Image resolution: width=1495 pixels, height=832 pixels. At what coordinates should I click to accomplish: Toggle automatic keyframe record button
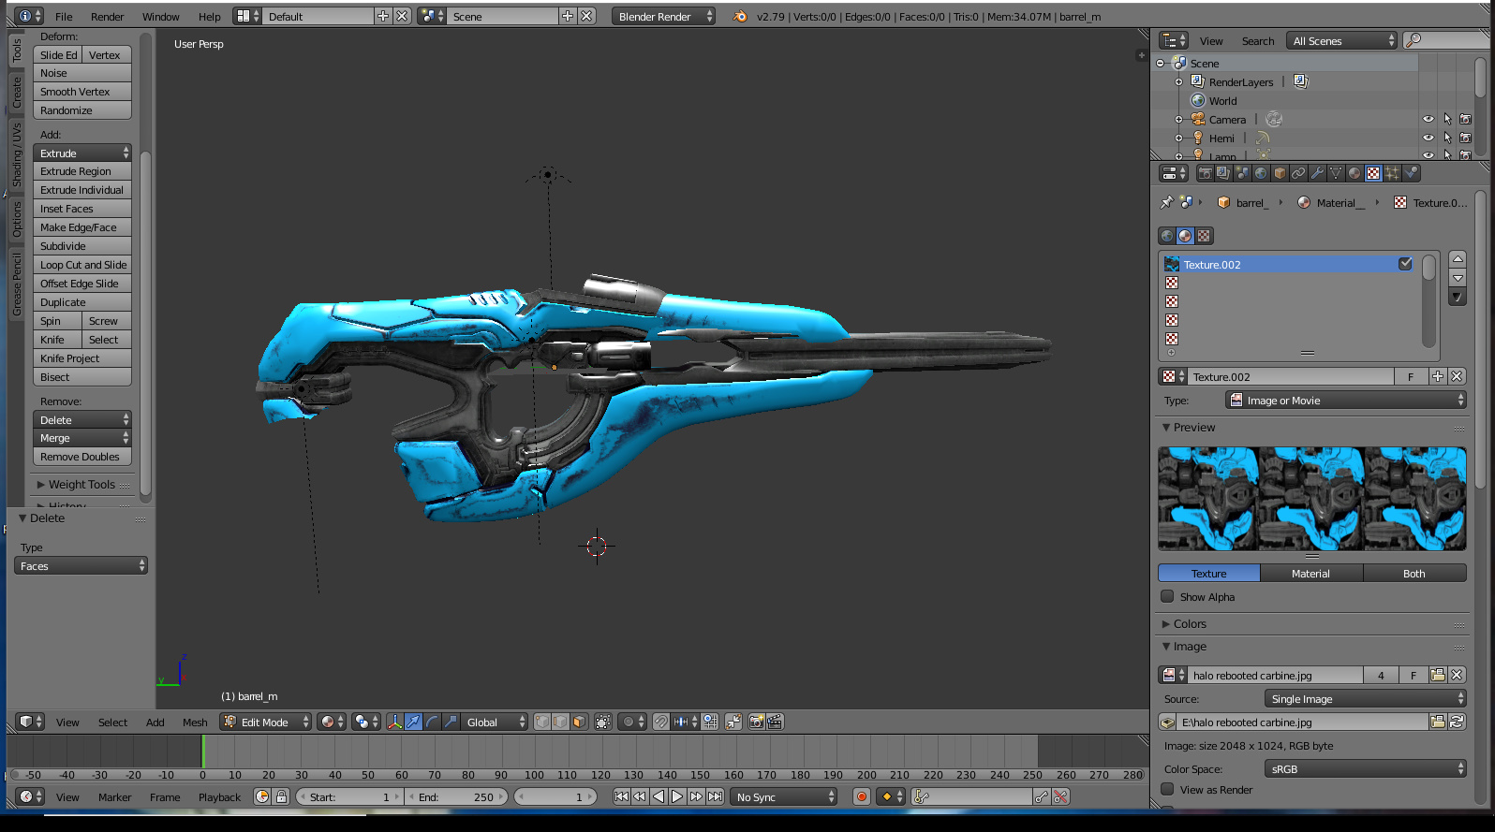[862, 796]
